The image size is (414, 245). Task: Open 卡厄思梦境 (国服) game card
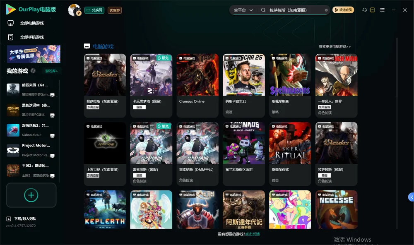coord(151,86)
